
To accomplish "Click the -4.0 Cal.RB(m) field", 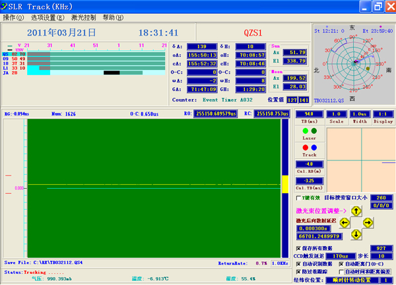I will [309, 164].
